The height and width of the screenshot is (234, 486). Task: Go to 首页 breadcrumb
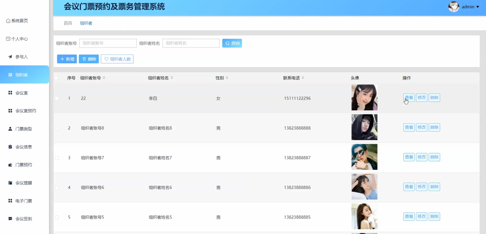pos(68,23)
